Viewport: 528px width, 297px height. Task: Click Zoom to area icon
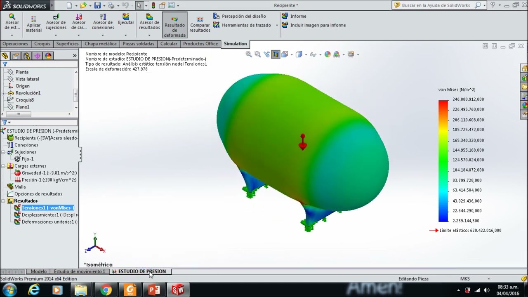pos(257,54)
